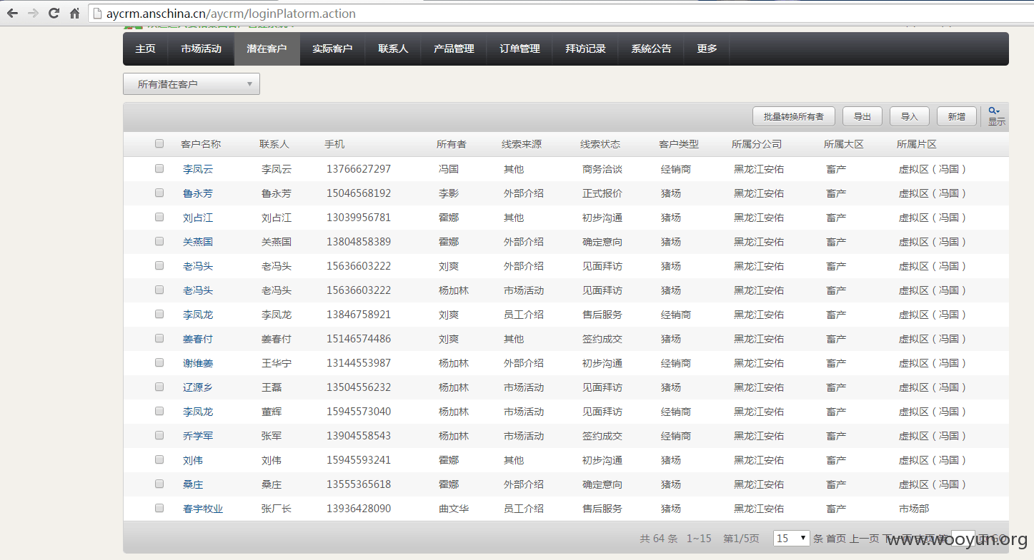Click the 新增 add button
The image size is (1034, 560).
tap(957, 116)
